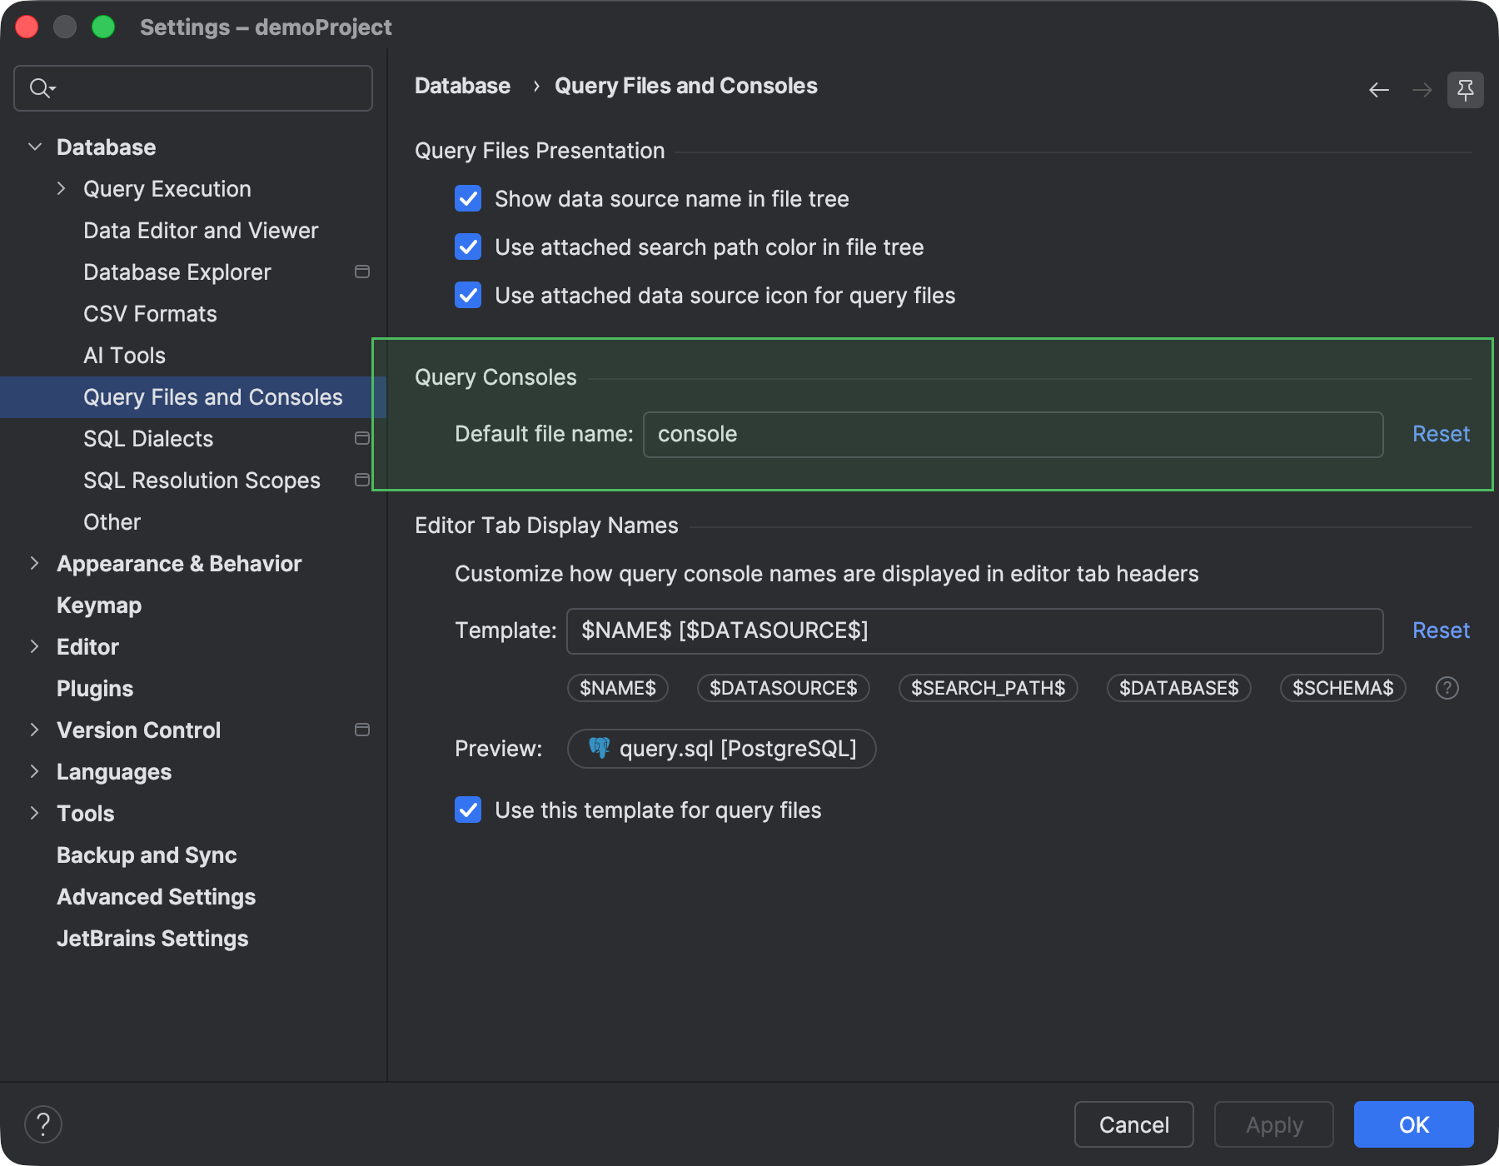Open Plugins settings page
The width and height of the screenshot is (1499, 1166).
click(95, 689)
